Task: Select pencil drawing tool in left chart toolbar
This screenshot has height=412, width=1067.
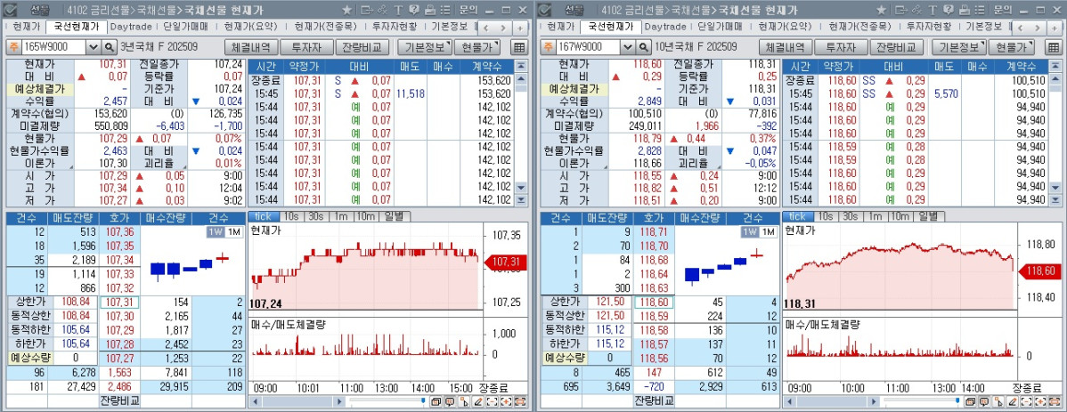Action: click(x=478, y=402)
